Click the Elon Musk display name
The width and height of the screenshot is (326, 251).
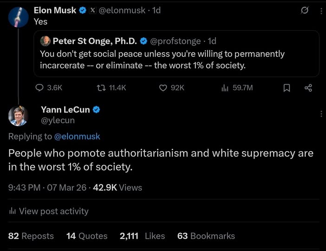[55, 10]
